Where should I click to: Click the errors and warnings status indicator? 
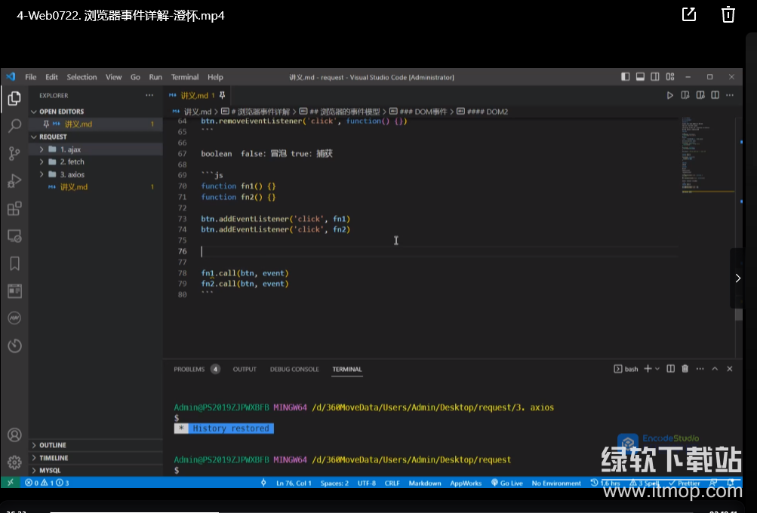click(47, 483)
